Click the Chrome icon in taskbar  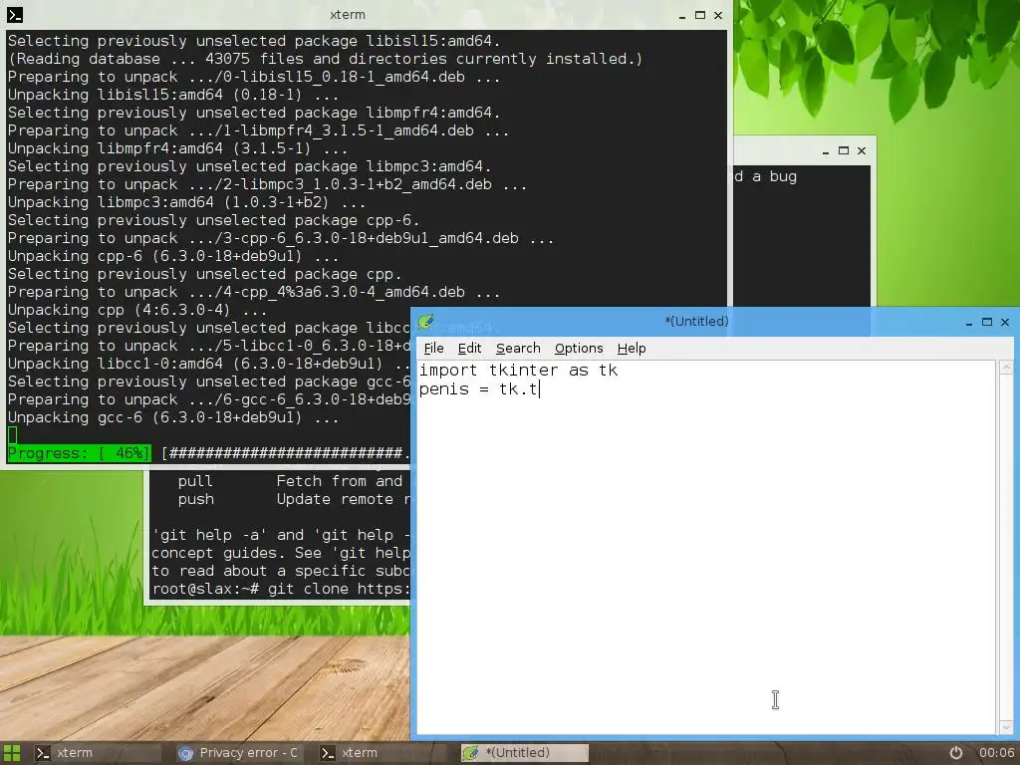(x=186, y=753)
